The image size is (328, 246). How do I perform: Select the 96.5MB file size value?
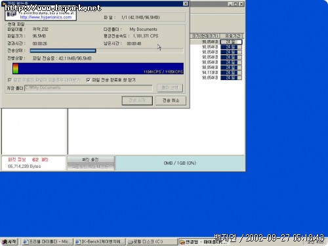[39, 36]
